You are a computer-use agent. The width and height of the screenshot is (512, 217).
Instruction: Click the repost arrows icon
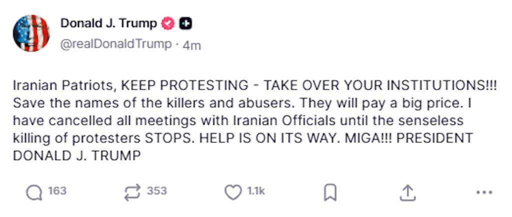tap(132, 193)
